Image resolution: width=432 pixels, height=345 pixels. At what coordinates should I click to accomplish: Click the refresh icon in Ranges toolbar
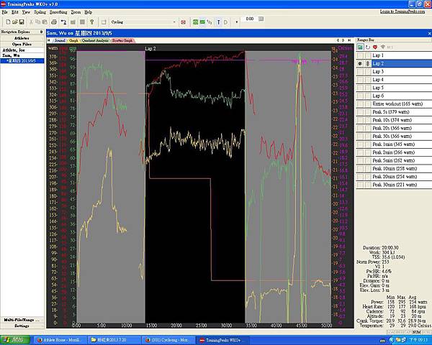pyautogui.click(x=368, y=47)
